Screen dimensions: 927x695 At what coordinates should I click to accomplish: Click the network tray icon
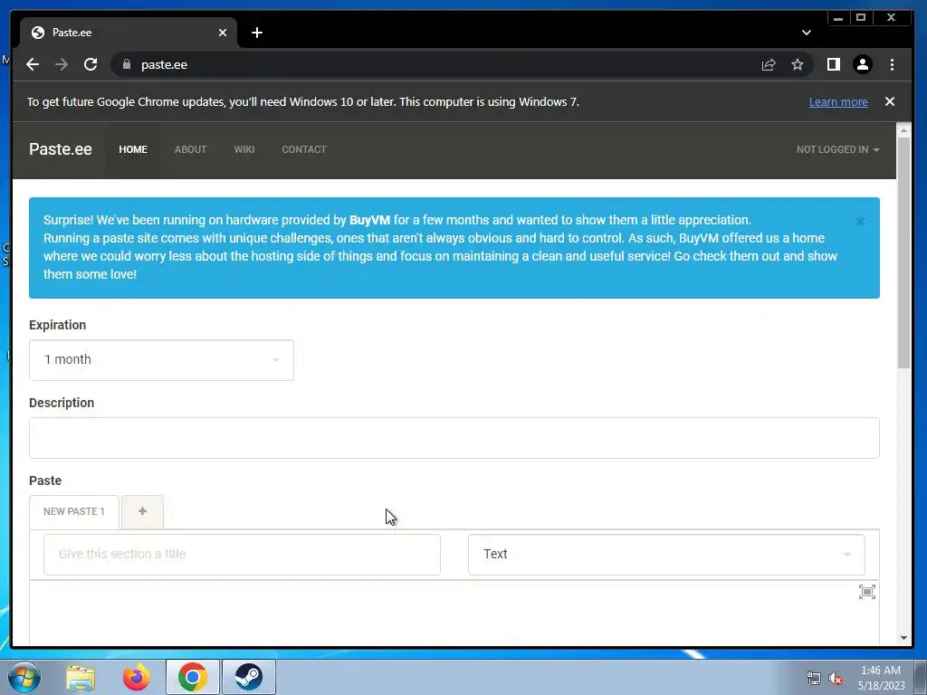(814, 678)
